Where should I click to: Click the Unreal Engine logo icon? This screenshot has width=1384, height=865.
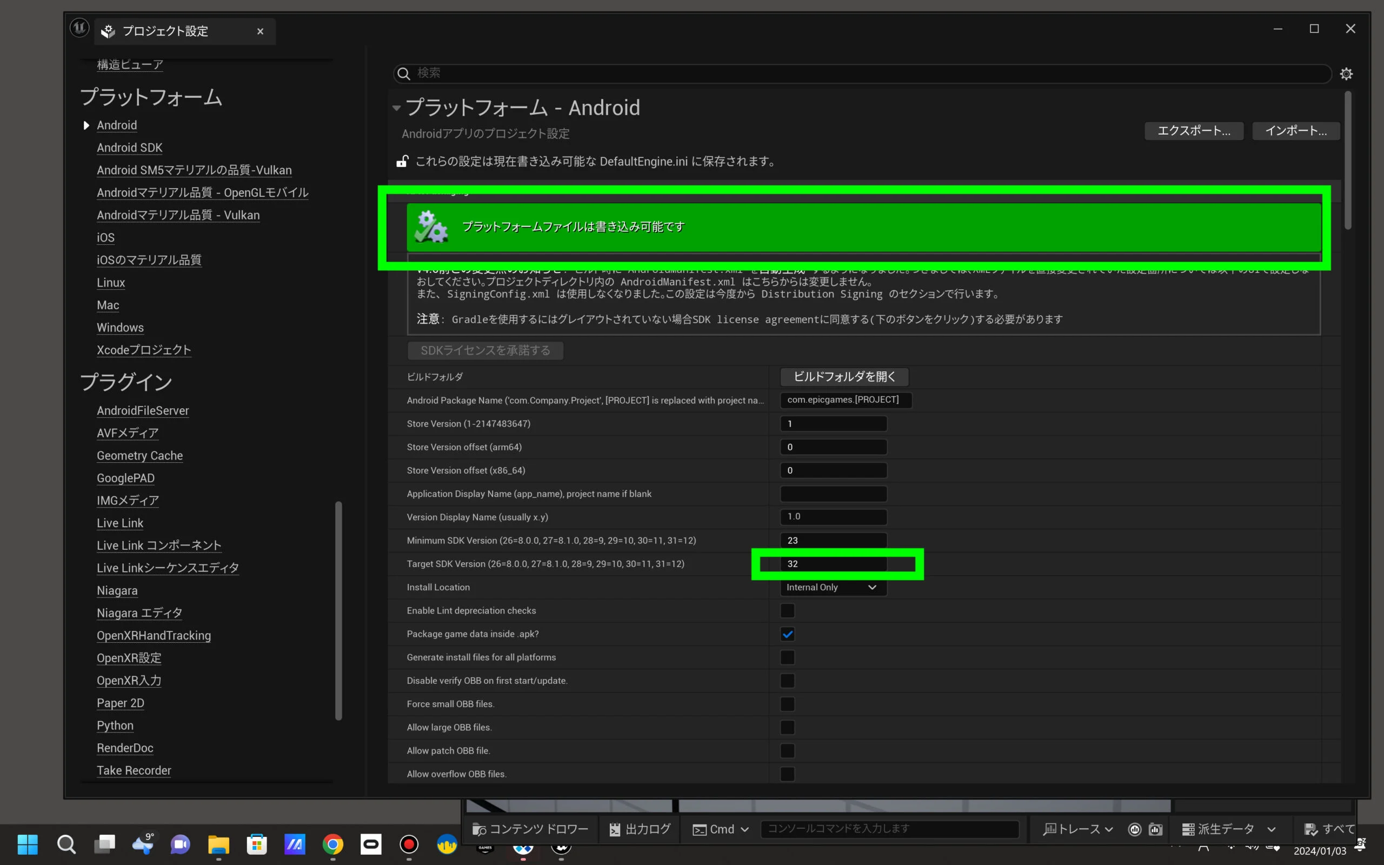(79, 28)
